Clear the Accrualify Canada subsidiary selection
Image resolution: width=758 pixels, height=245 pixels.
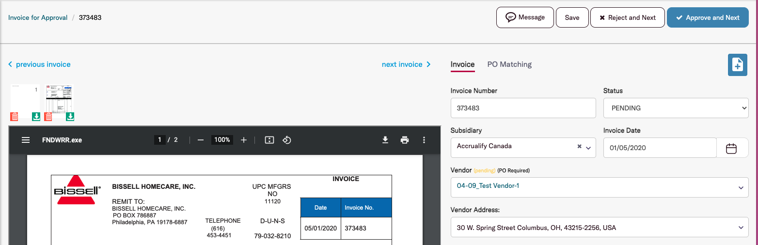[579, 146]
